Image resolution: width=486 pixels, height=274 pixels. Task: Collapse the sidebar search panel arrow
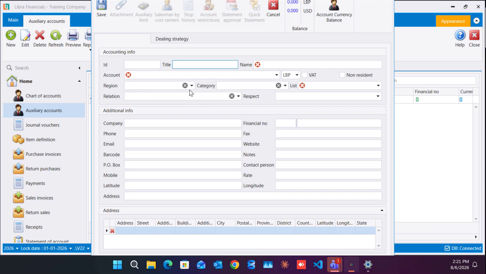coord(79,68)
